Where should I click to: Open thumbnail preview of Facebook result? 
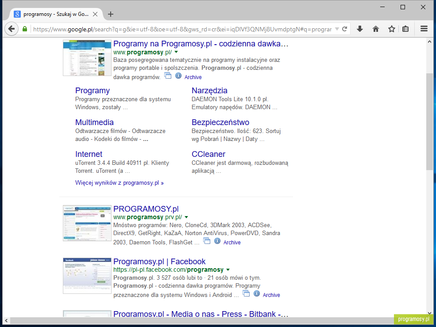pos(87,276)
